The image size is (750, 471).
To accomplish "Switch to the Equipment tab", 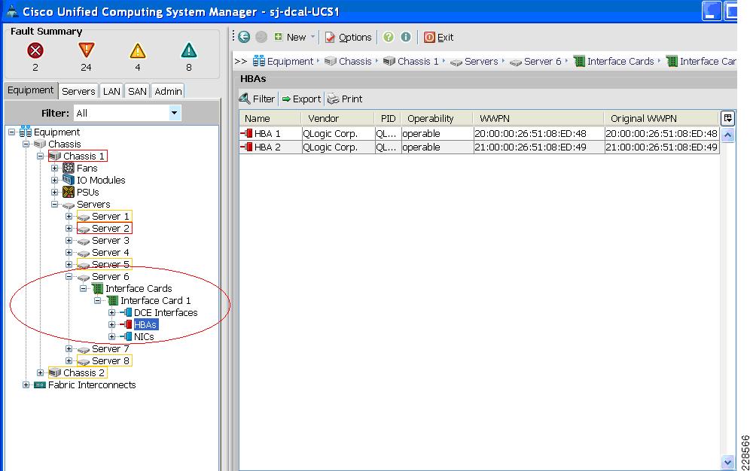I will pos(31,90).
